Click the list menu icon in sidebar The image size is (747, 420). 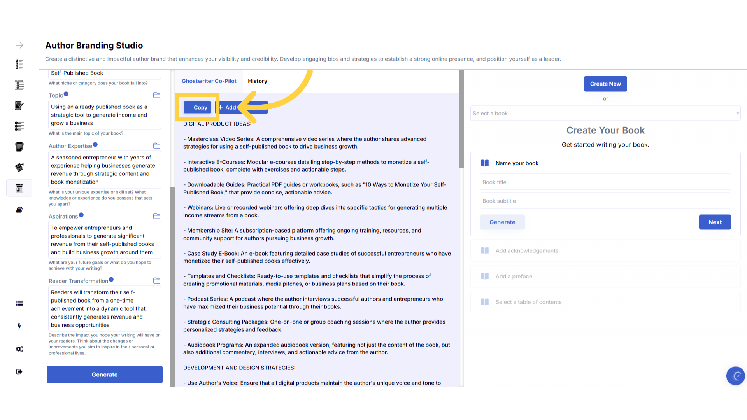coord(19,304)
